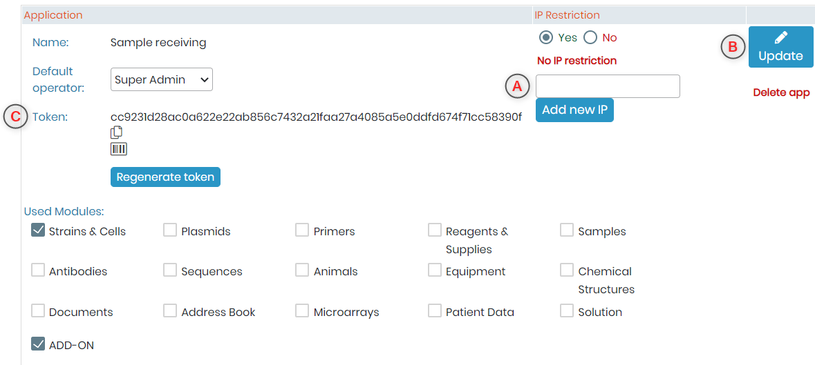Click the pencil icon on Update button
Screen dimensions: 815x365
780,37
